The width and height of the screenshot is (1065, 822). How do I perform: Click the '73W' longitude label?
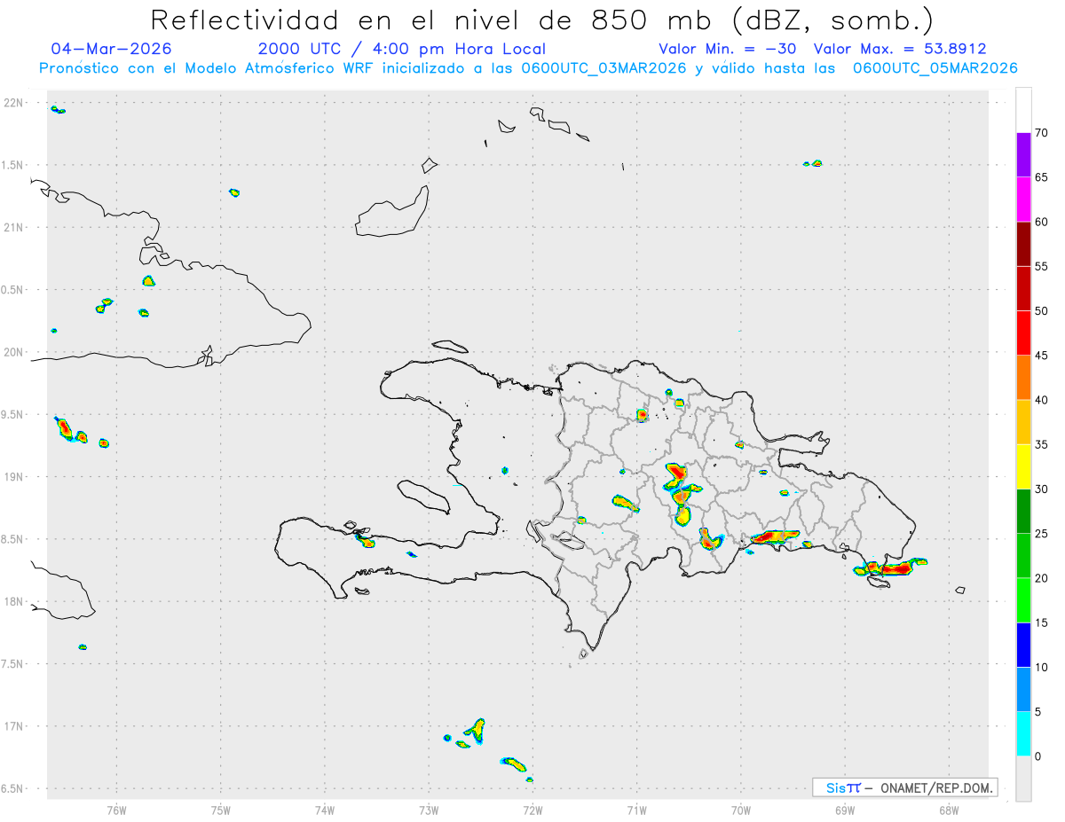click(x=429, y=810)
